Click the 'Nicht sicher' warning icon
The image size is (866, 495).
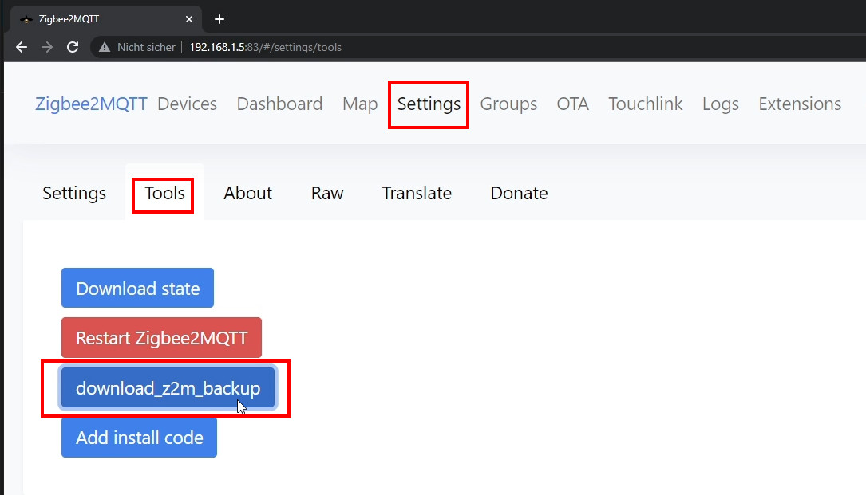105,47
